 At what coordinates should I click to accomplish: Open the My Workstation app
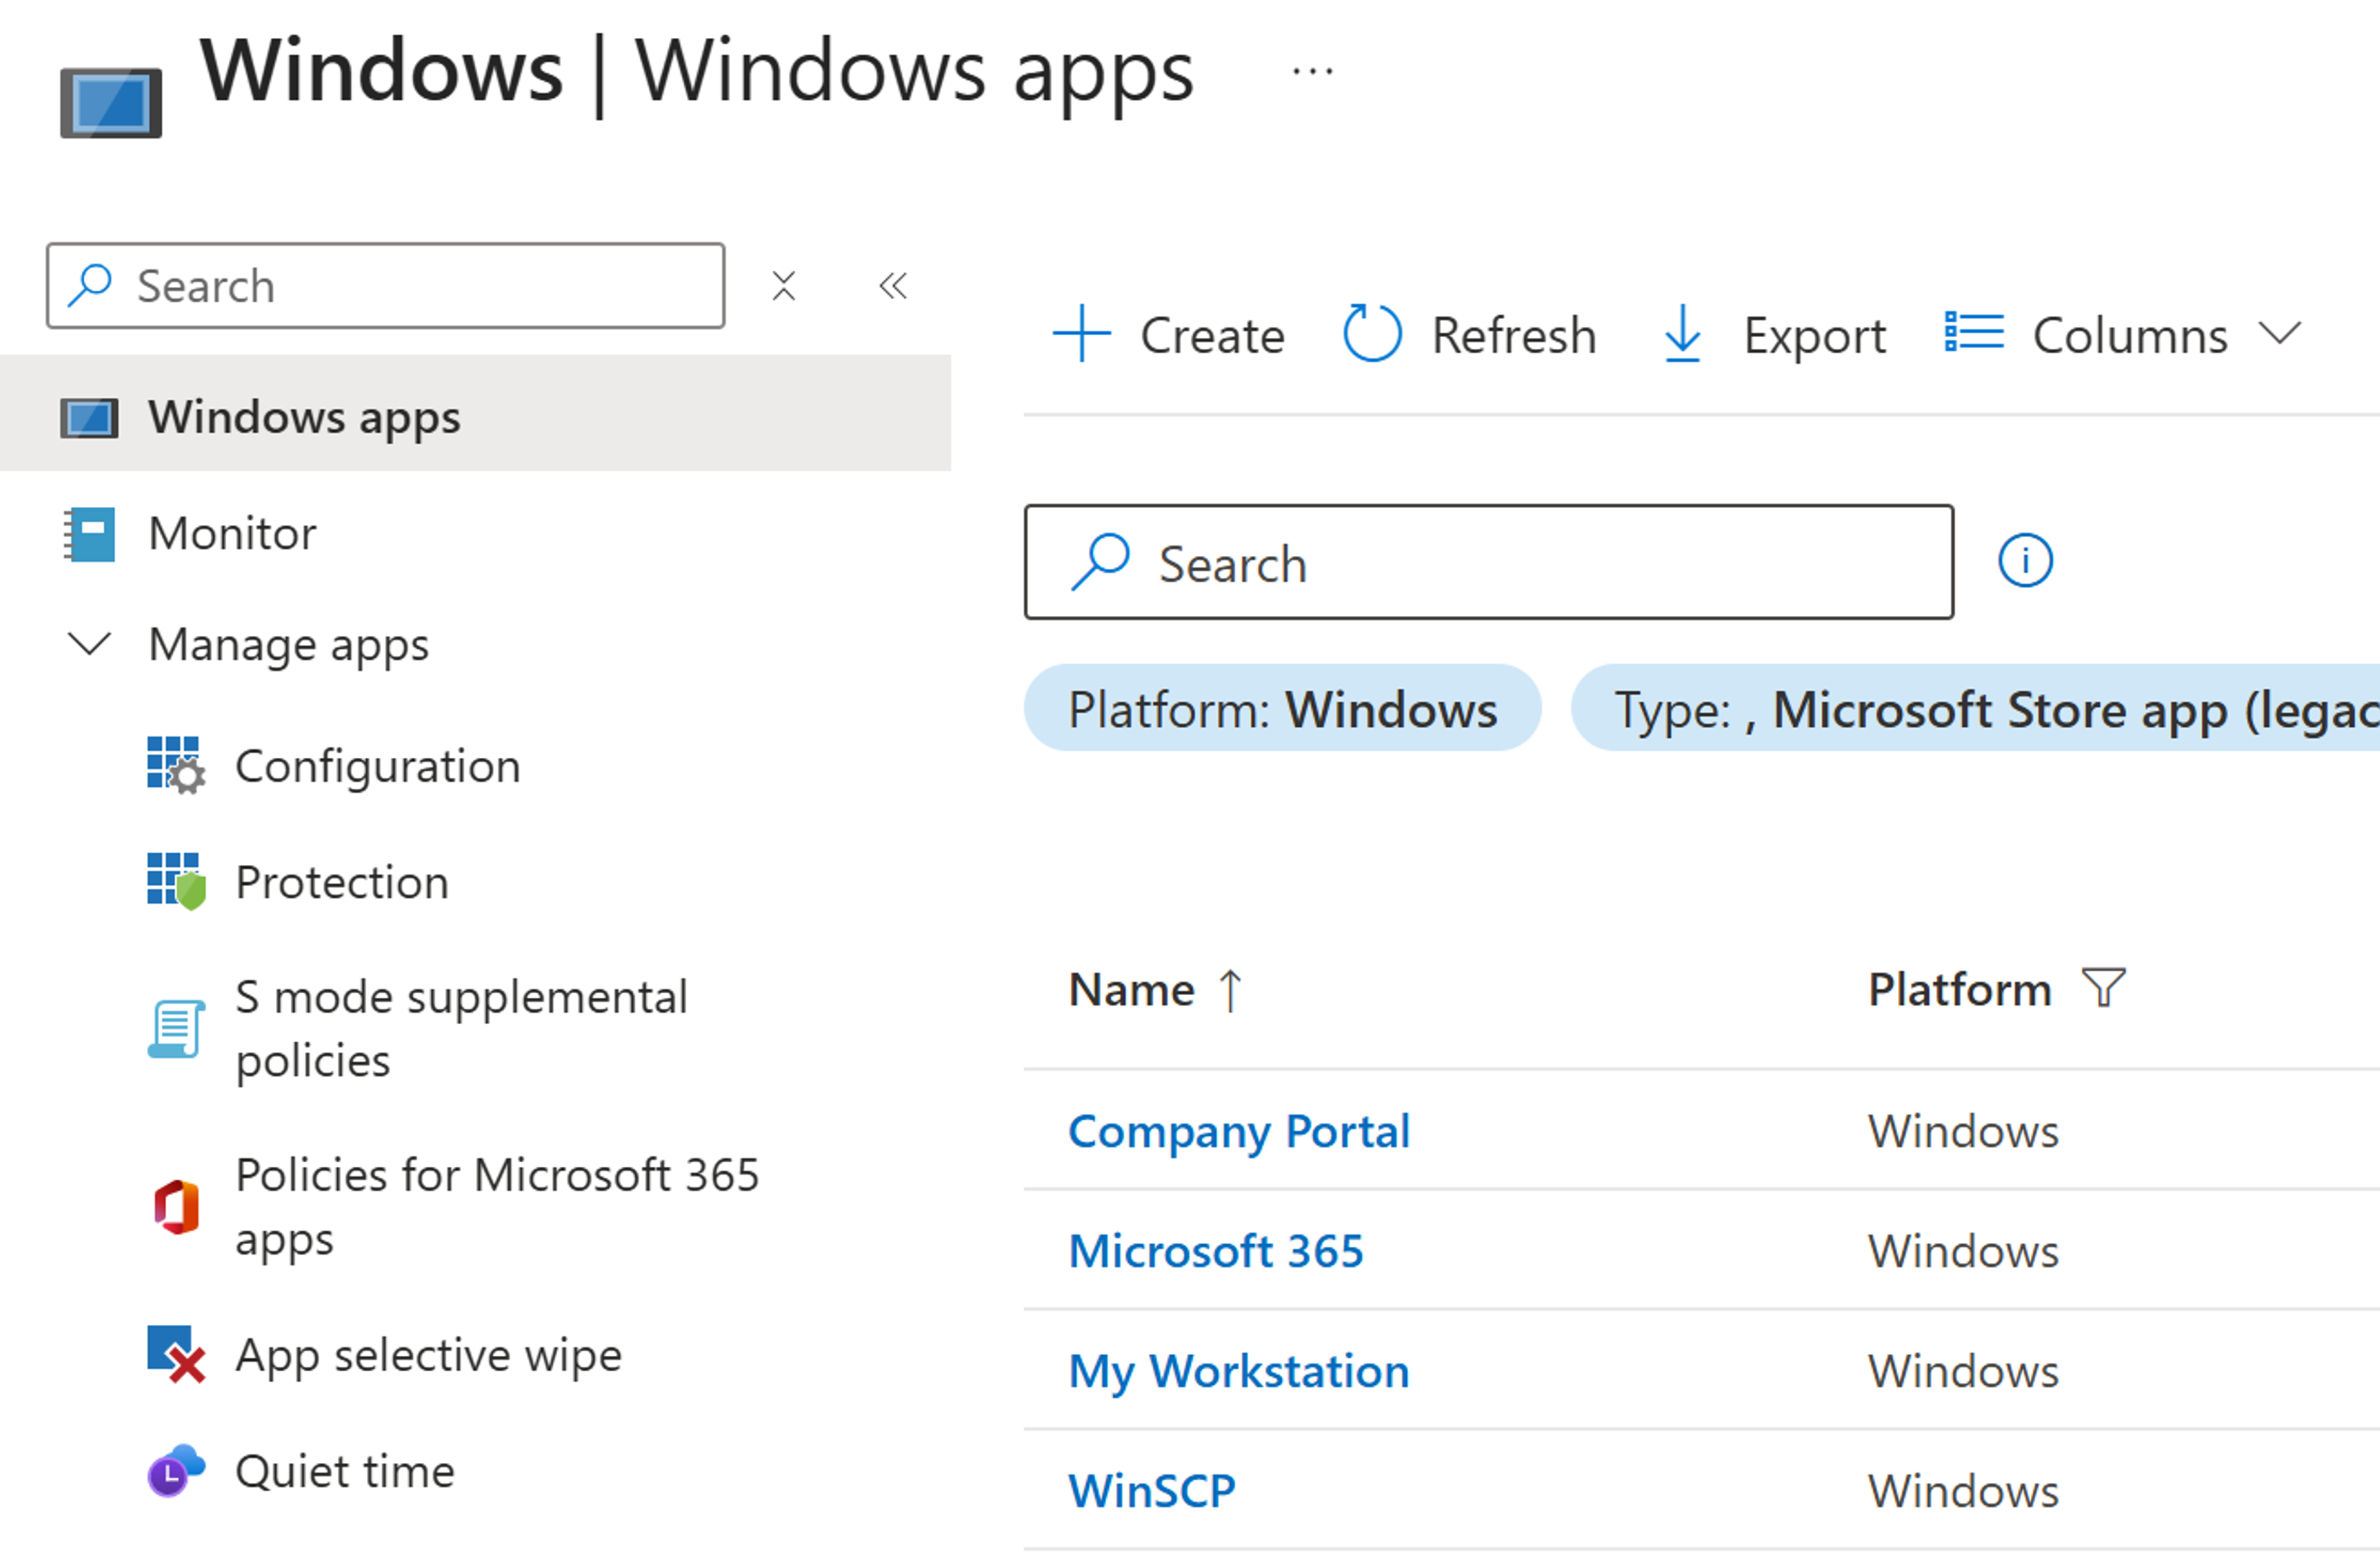pos(1239,1372)
